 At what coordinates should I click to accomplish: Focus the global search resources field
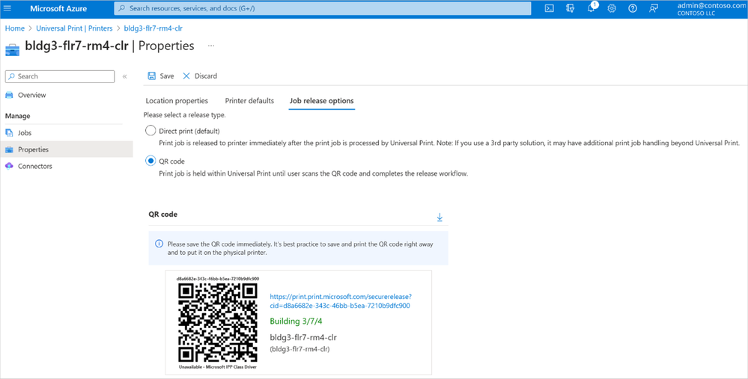pyautogui.click(x=323, y=8)
